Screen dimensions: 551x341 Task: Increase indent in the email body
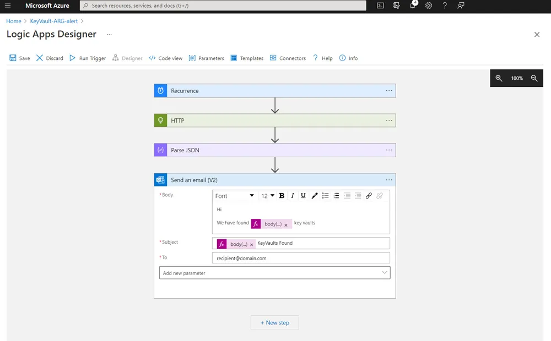358,196
